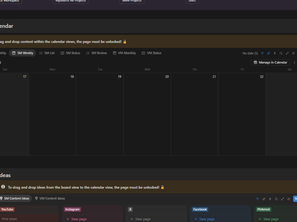Sort the content ideas board
297x222 pixels.
pyautogui.click(x=264, y=199)
